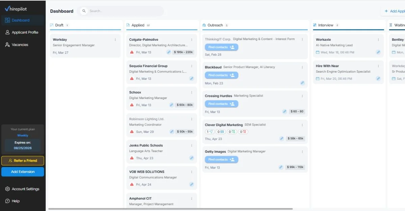Viewport: 405px width, 211px height.
Task: Click warning triangle on Colgate-Palmolive card
Action: point(132,52)
